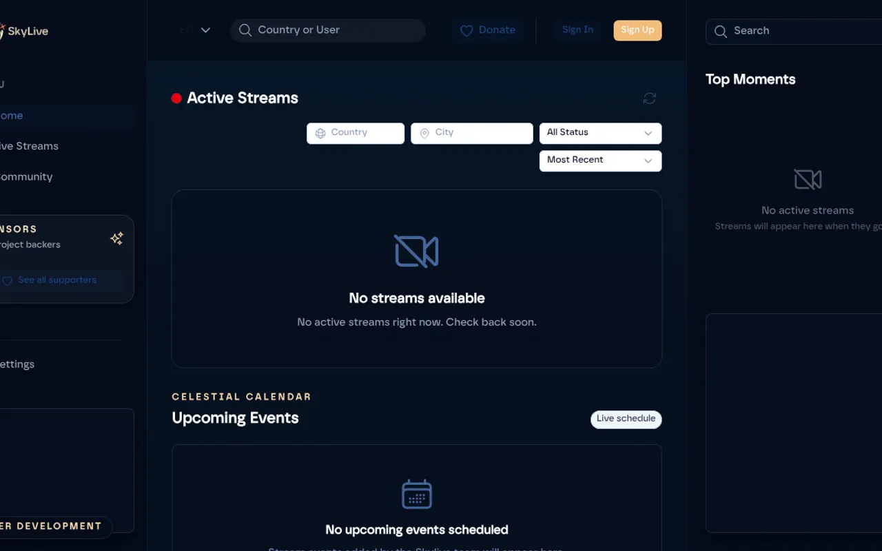Click the No upcoming events scheduled text

pyautogui.click(x=417, y=530)
